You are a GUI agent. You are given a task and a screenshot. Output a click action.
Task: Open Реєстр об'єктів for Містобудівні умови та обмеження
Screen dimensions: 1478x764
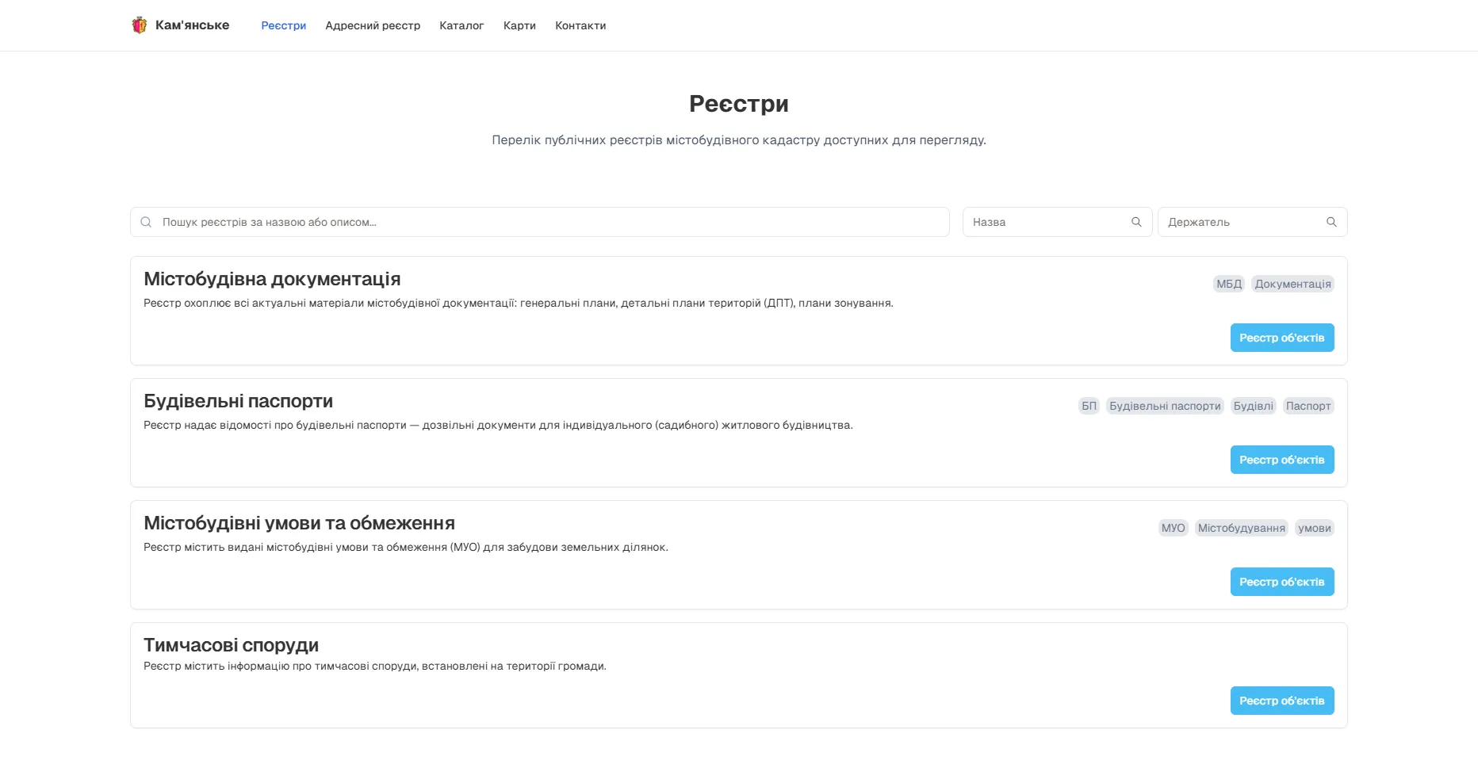1282,582
